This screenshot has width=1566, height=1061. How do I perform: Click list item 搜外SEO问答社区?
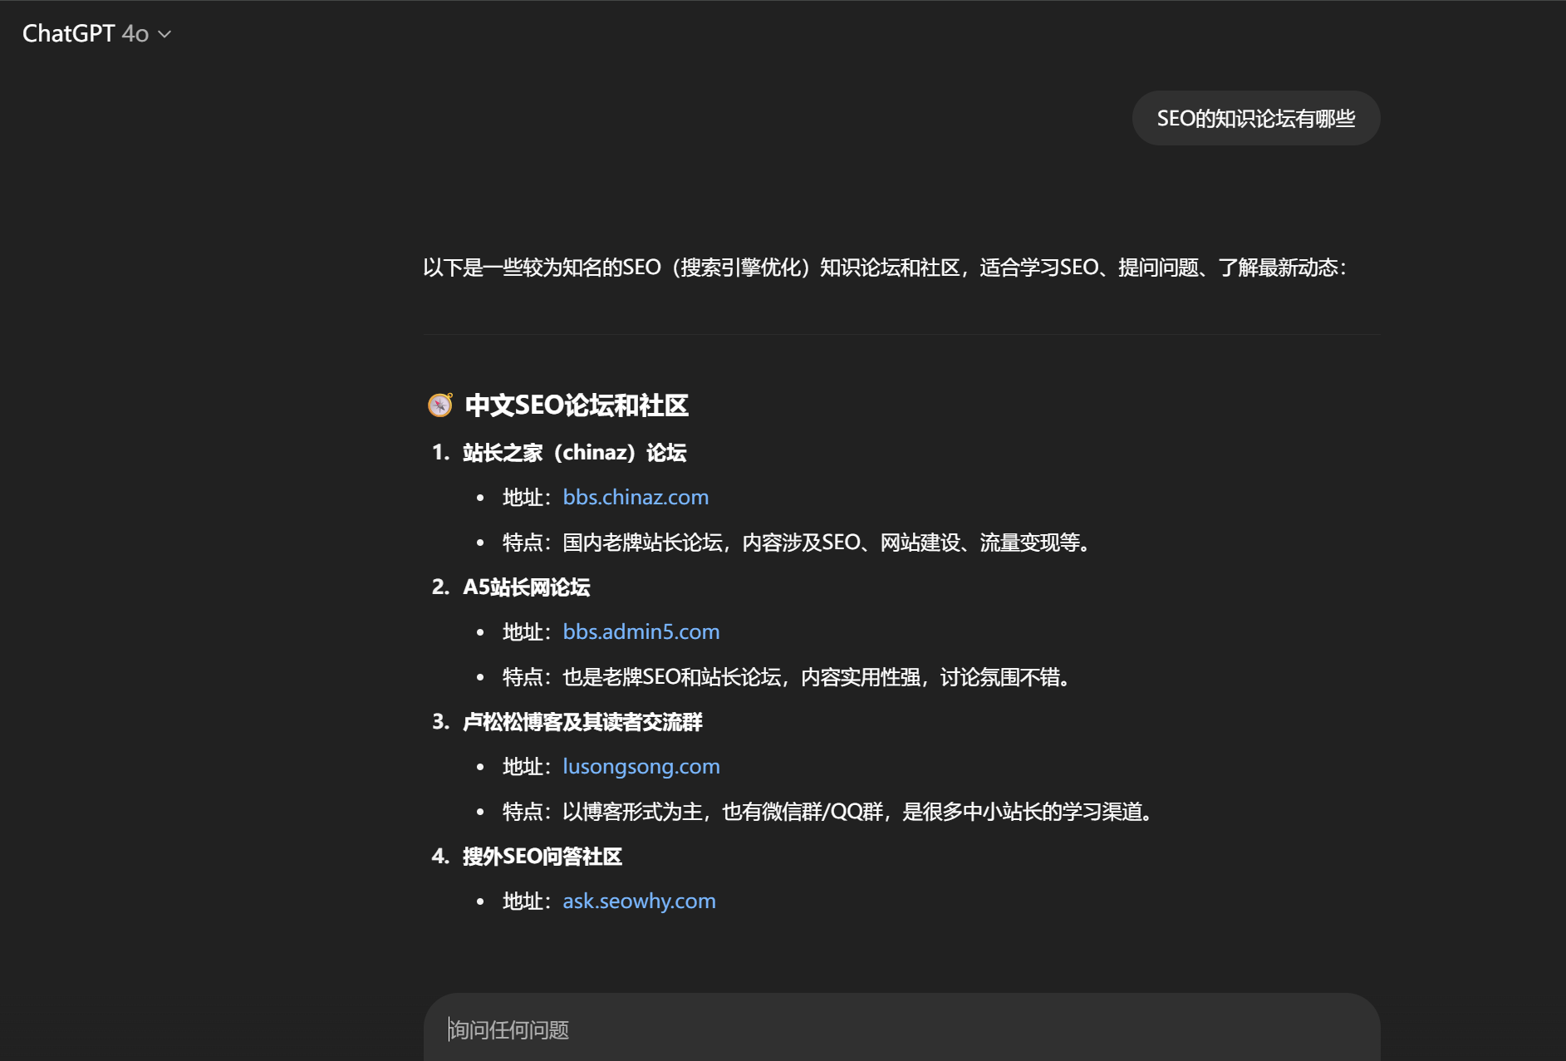click(x=542, y=856)
